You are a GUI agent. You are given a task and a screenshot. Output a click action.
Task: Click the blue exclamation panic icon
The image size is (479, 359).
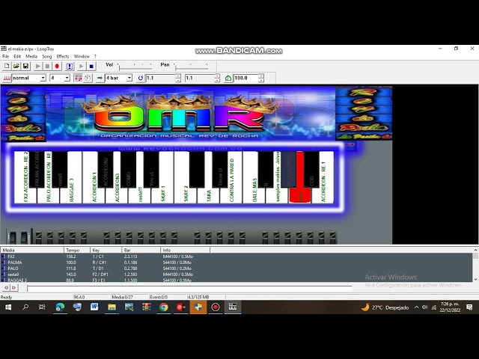70,66
